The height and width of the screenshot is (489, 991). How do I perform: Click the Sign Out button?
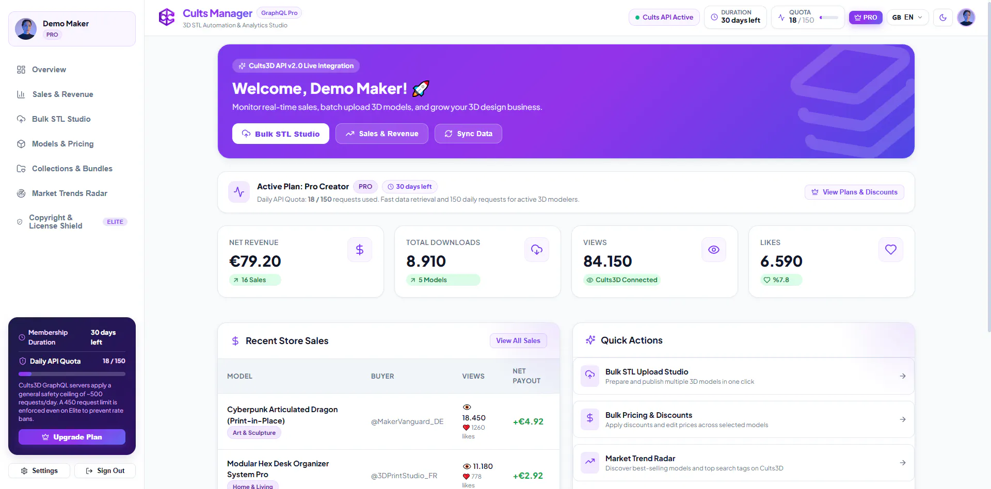(x=105, y=471)
